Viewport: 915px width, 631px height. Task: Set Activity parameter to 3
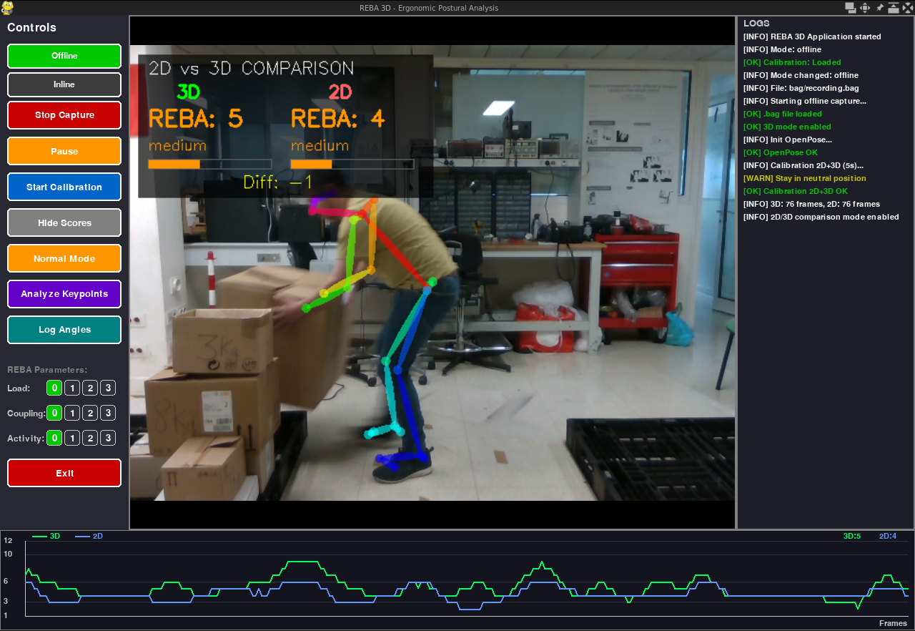coord(107,439)
